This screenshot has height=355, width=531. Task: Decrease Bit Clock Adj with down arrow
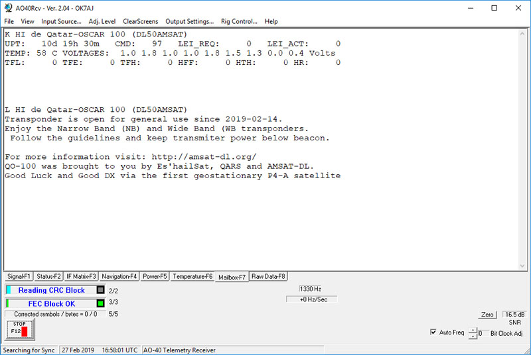click(473, 336)
